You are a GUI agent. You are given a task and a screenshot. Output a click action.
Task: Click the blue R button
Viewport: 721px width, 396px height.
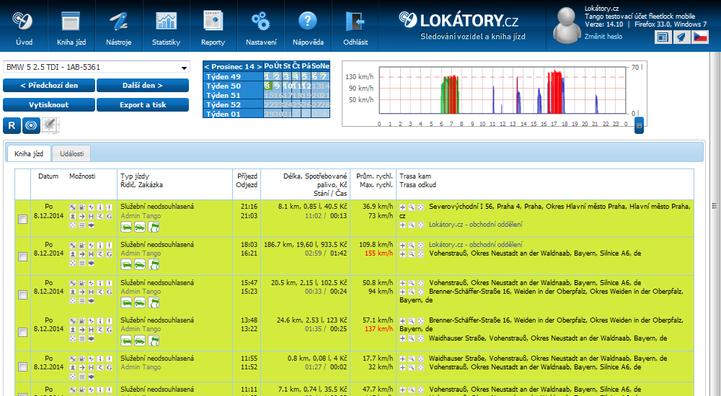(x=12, y=125)
